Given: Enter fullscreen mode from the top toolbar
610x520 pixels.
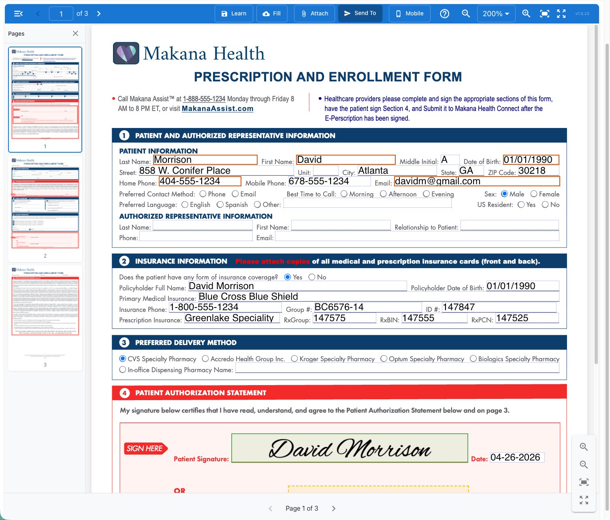Looking at the screenshot, I should [561, 14].
